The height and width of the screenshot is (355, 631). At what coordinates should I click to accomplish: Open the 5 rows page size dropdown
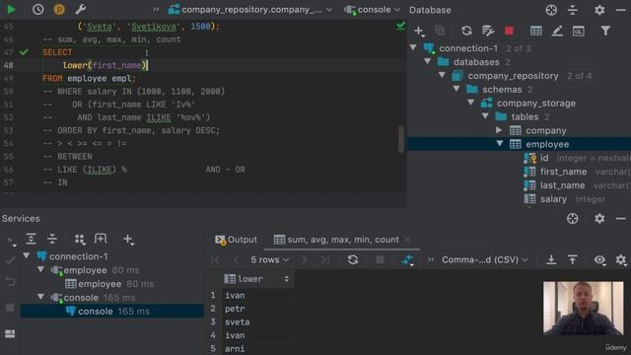click(x=269, y=260)
